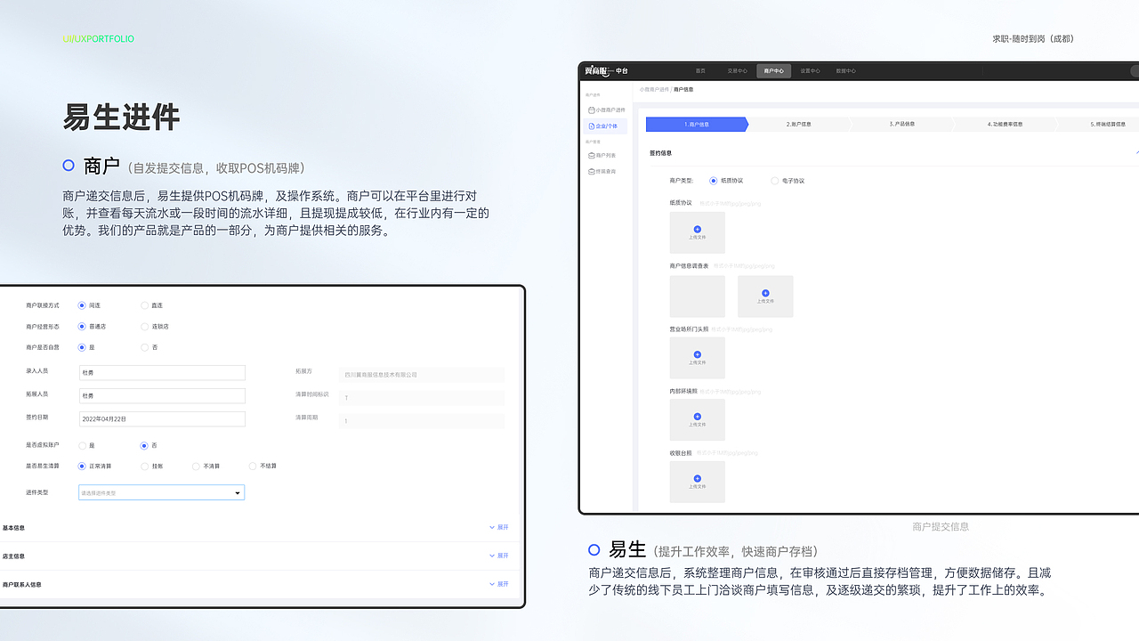Upload a file for 纸质协议
Screen dimensions: 1139x641
point(697,232)
